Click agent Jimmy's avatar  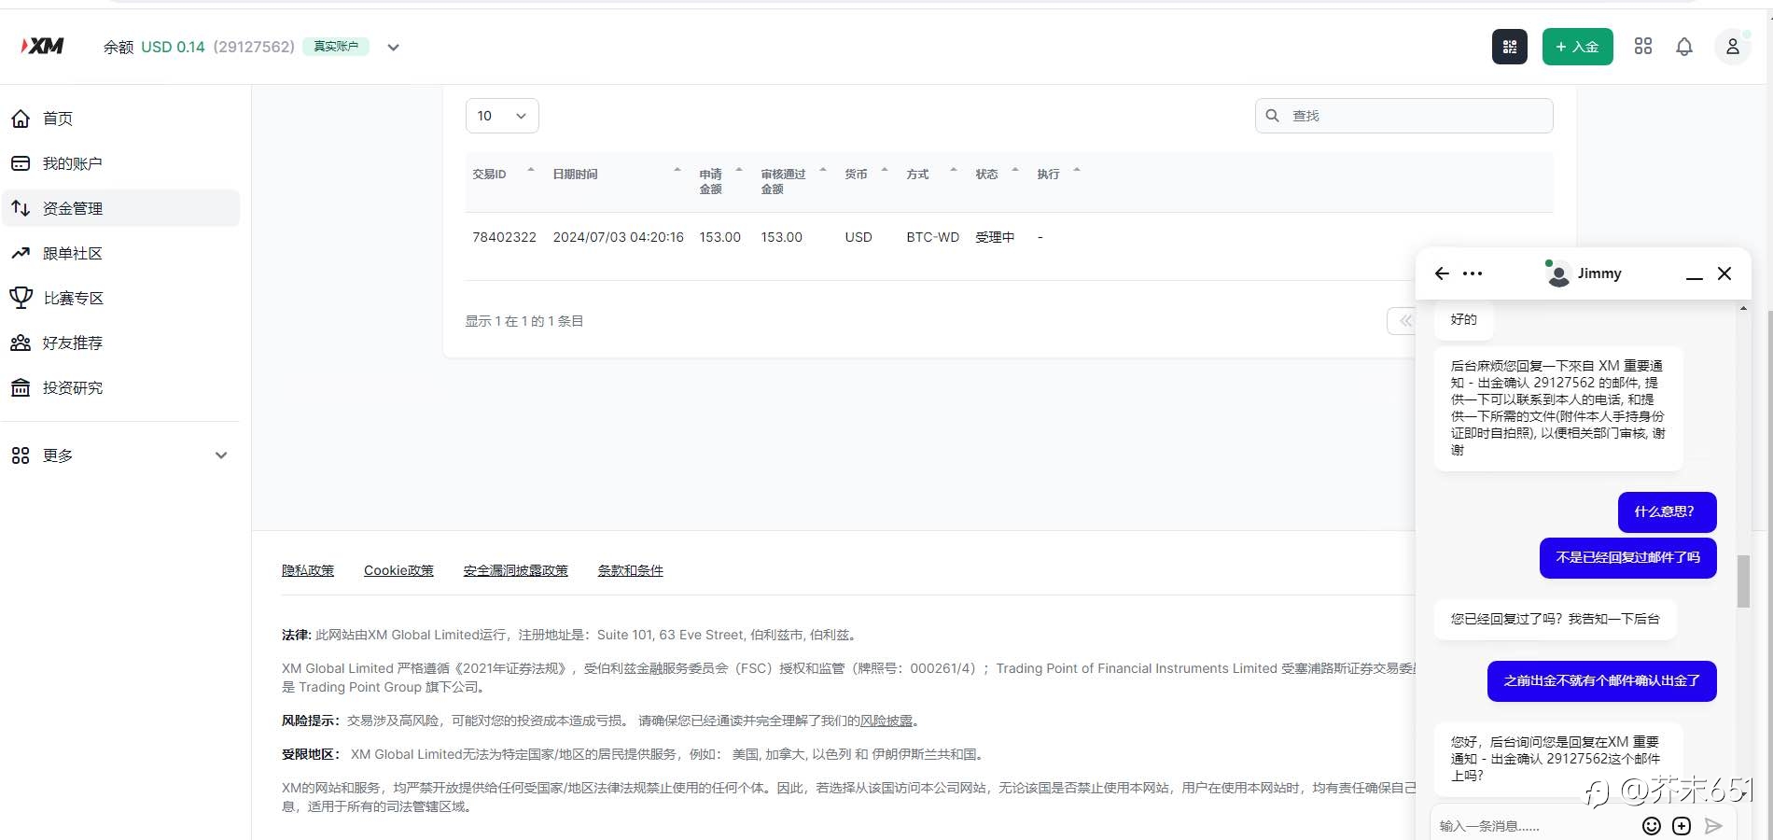1557,273
